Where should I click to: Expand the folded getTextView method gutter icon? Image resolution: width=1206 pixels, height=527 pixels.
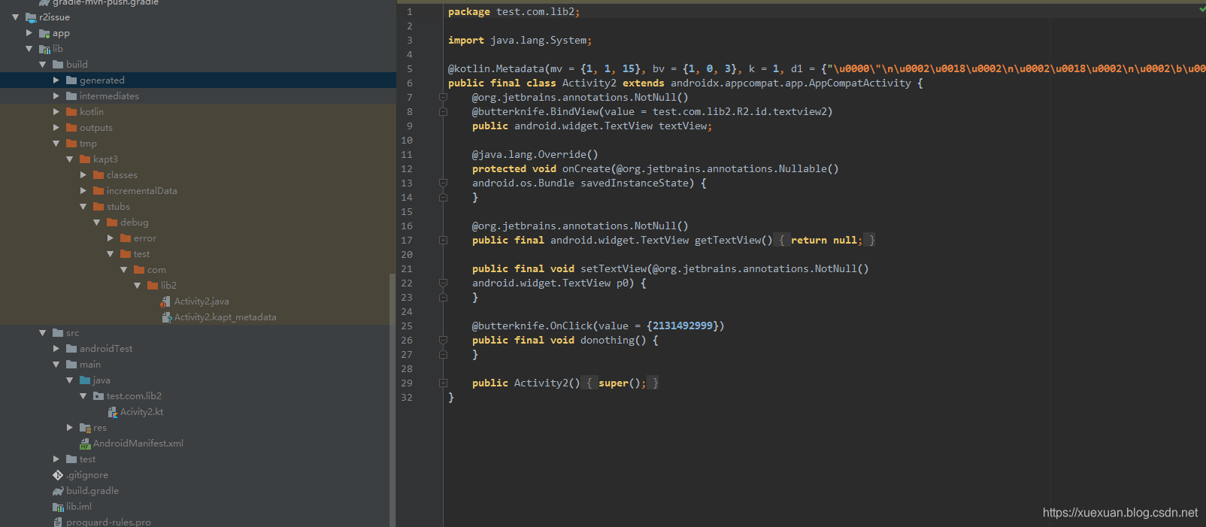(x=443, y=241)
